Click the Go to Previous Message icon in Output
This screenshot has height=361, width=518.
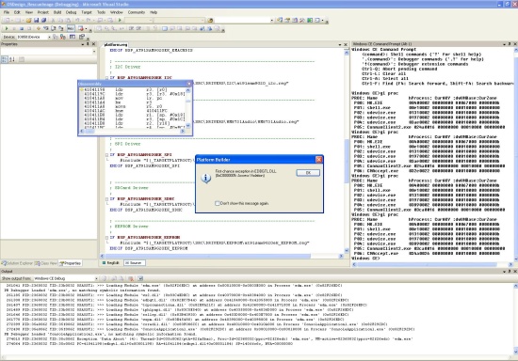(114, 278)
